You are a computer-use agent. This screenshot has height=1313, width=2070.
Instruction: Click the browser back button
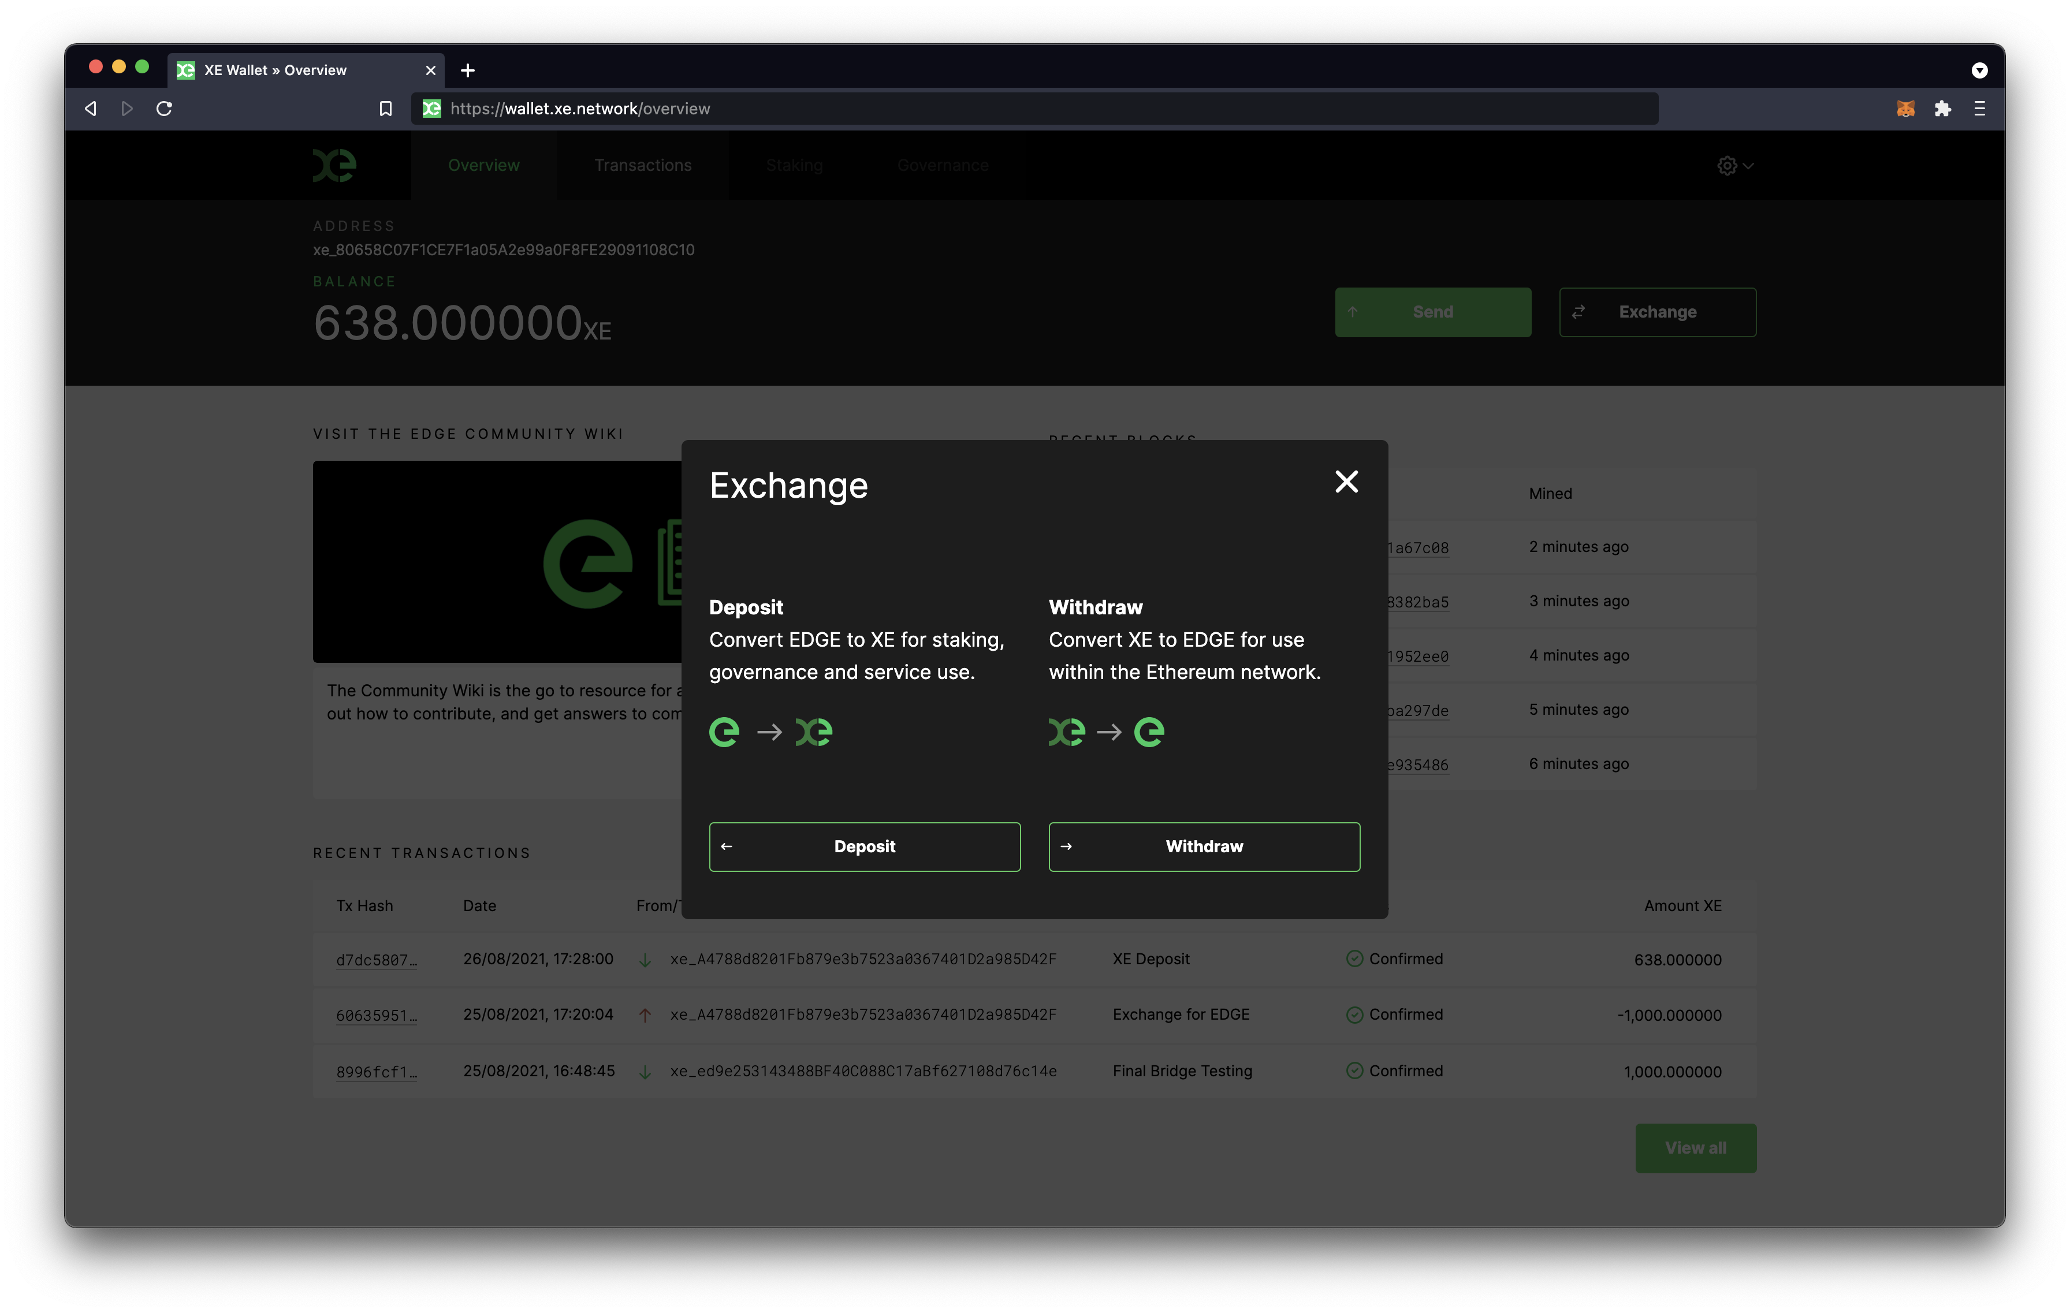point(90,109)
